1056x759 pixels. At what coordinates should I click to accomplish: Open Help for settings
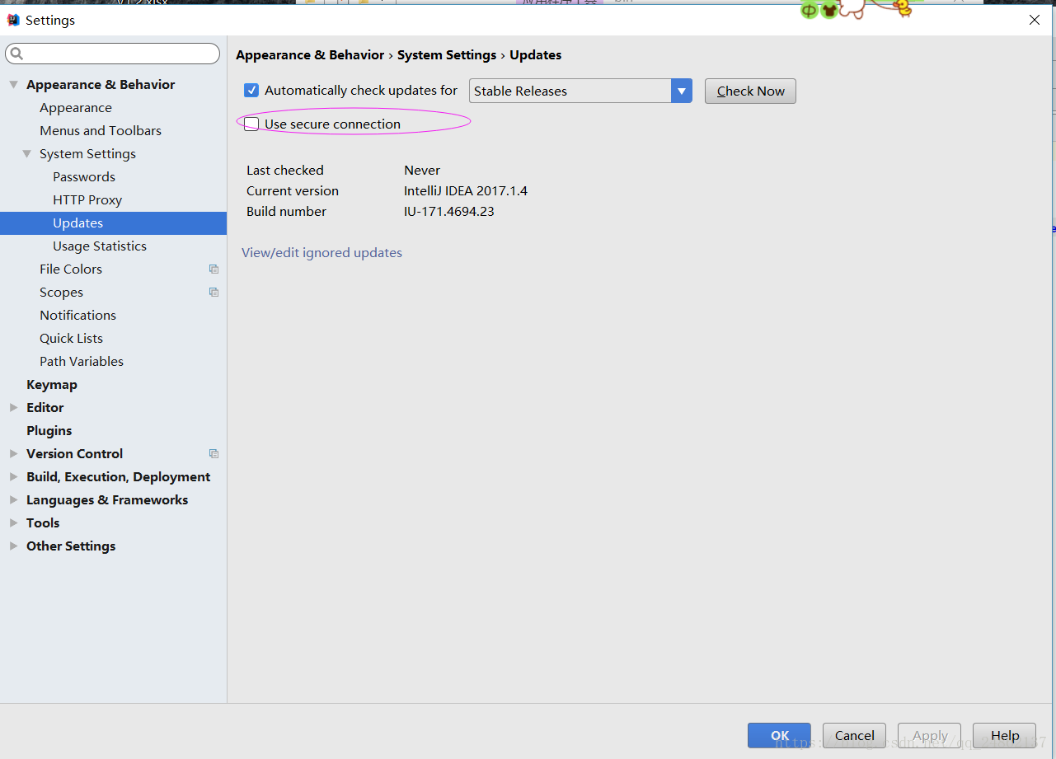[1004, 735]
